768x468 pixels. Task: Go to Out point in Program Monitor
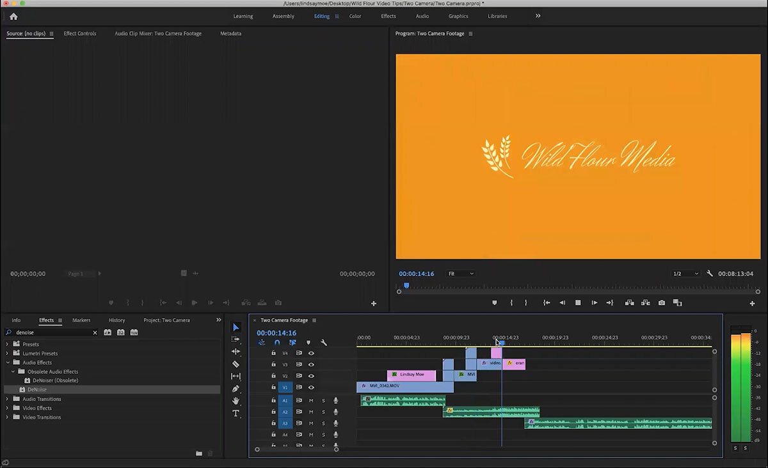point(610,303)
